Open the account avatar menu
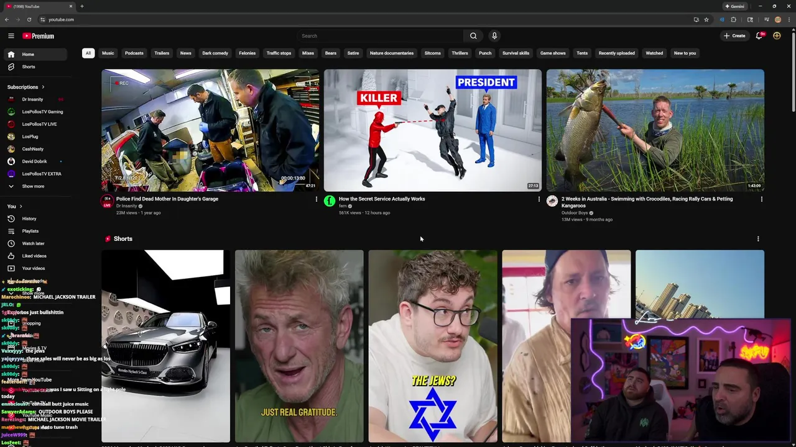The image size is (796, 447). pos(777,36)
